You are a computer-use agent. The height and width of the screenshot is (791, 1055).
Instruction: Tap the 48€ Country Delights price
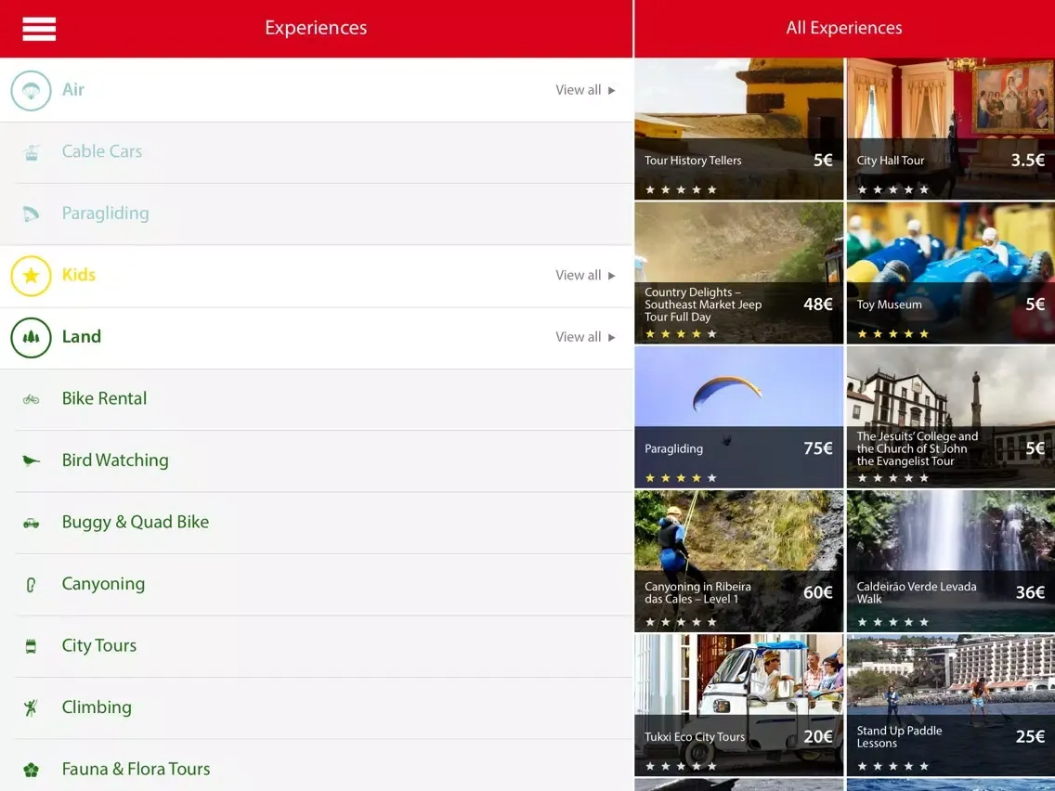[817, 304]
